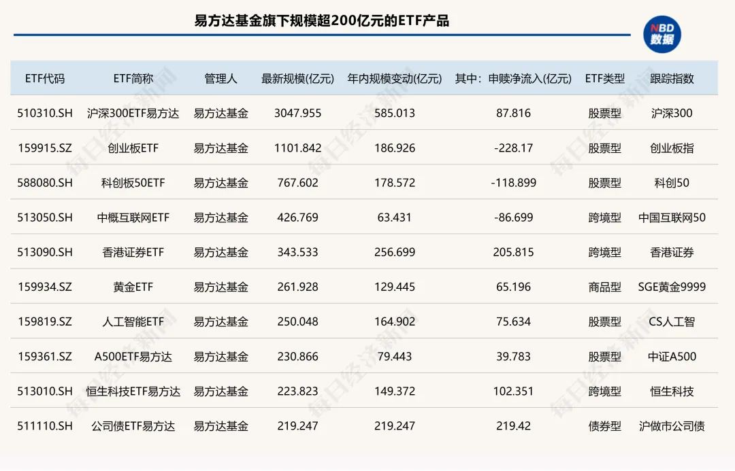Select the 恒生科技 tracked index cell
The width and height of the screenshot is (735, 471).
[670, 391]
